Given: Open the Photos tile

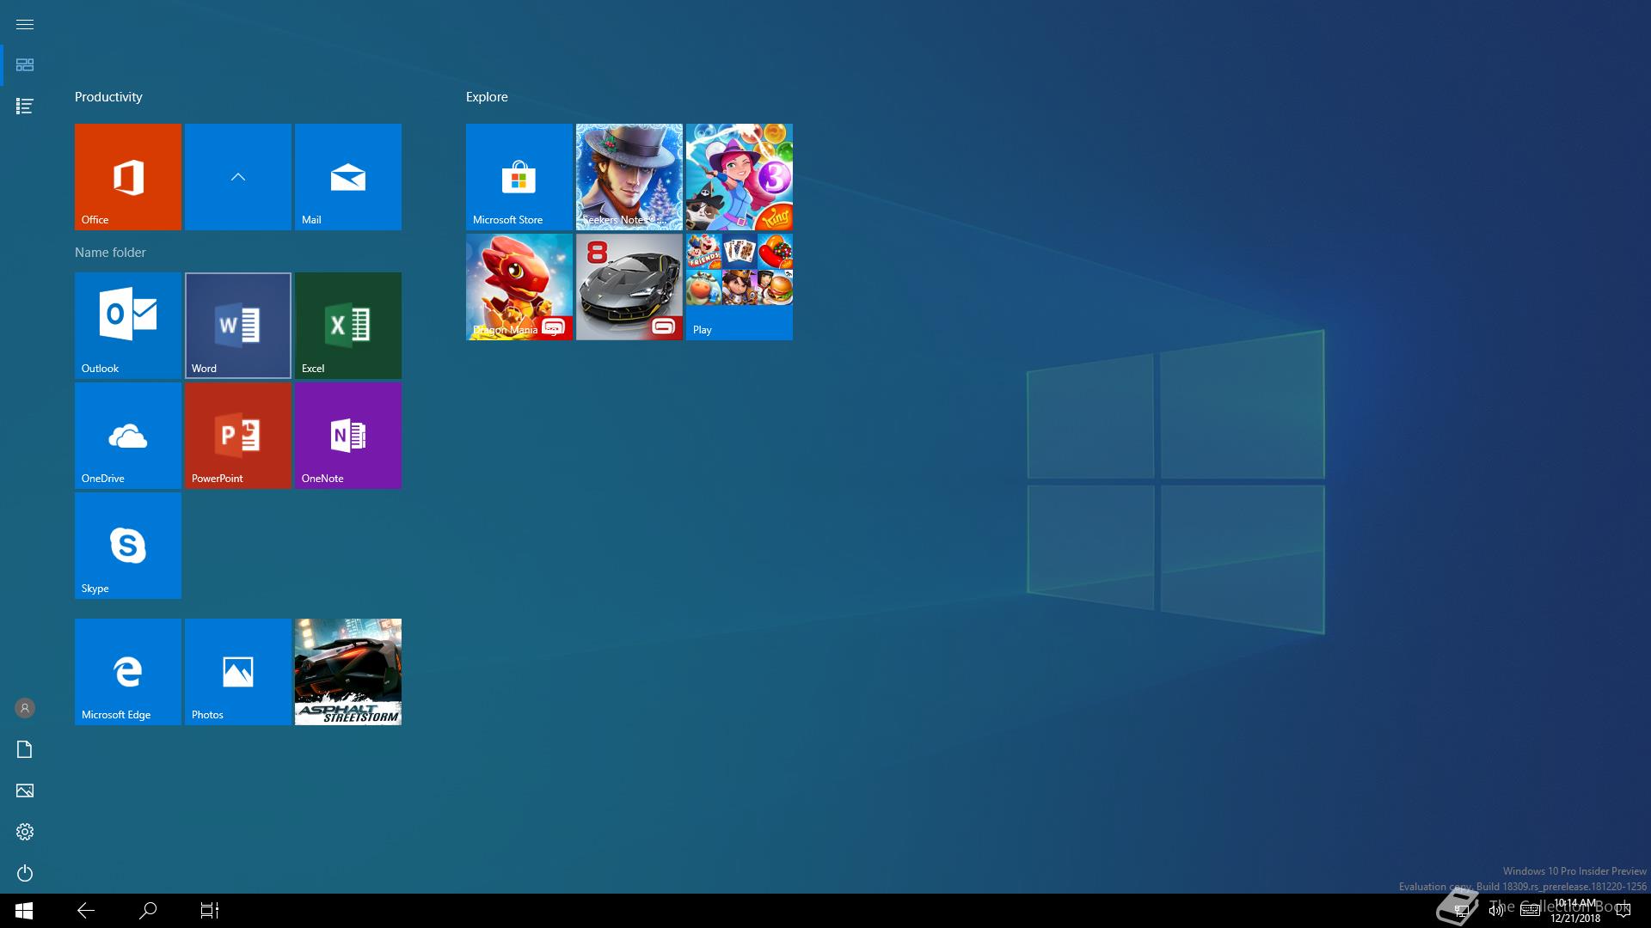Looking at the screenshot, I should point(238,672).
